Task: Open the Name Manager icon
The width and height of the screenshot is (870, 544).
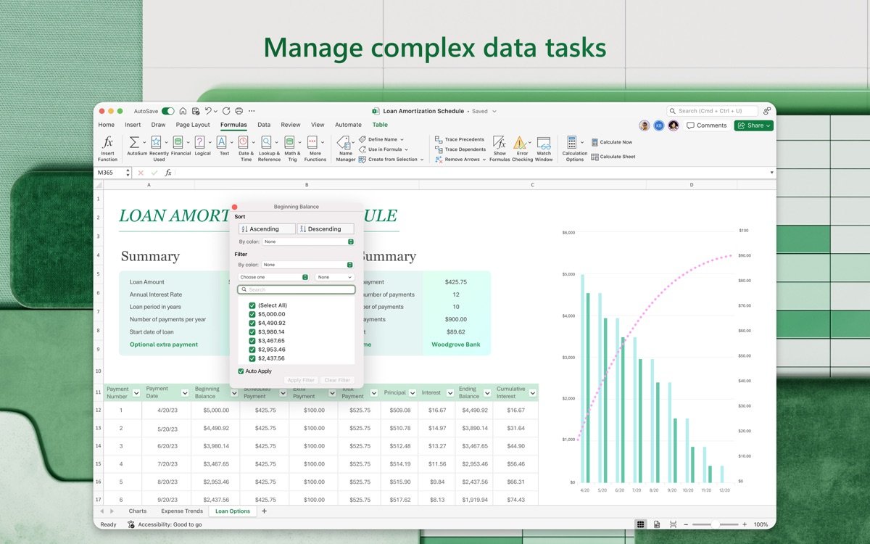Action: [344, 143]
